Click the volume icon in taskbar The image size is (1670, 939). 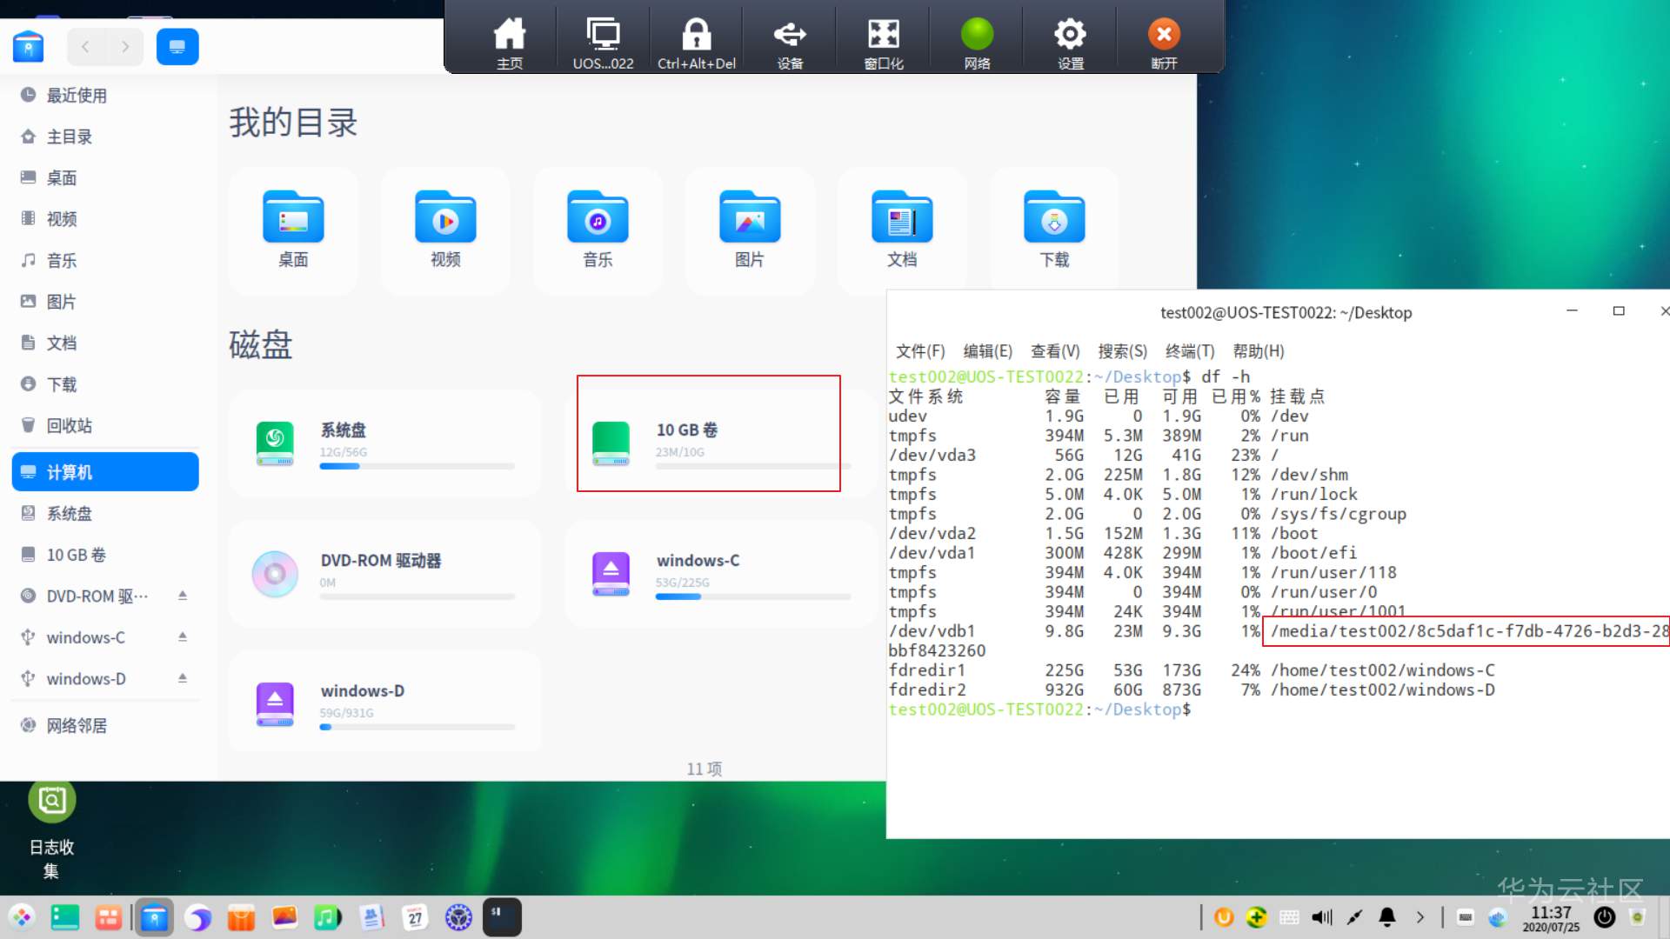[1322, 917]
